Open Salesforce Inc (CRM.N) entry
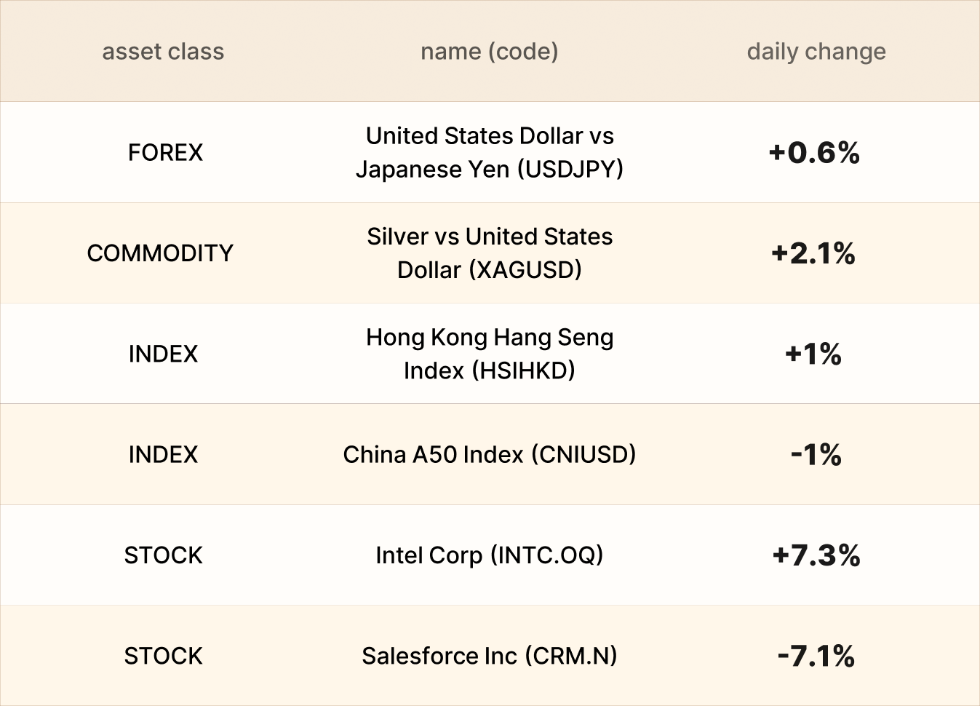The image size is (980, 706). [x=489, y=656]
